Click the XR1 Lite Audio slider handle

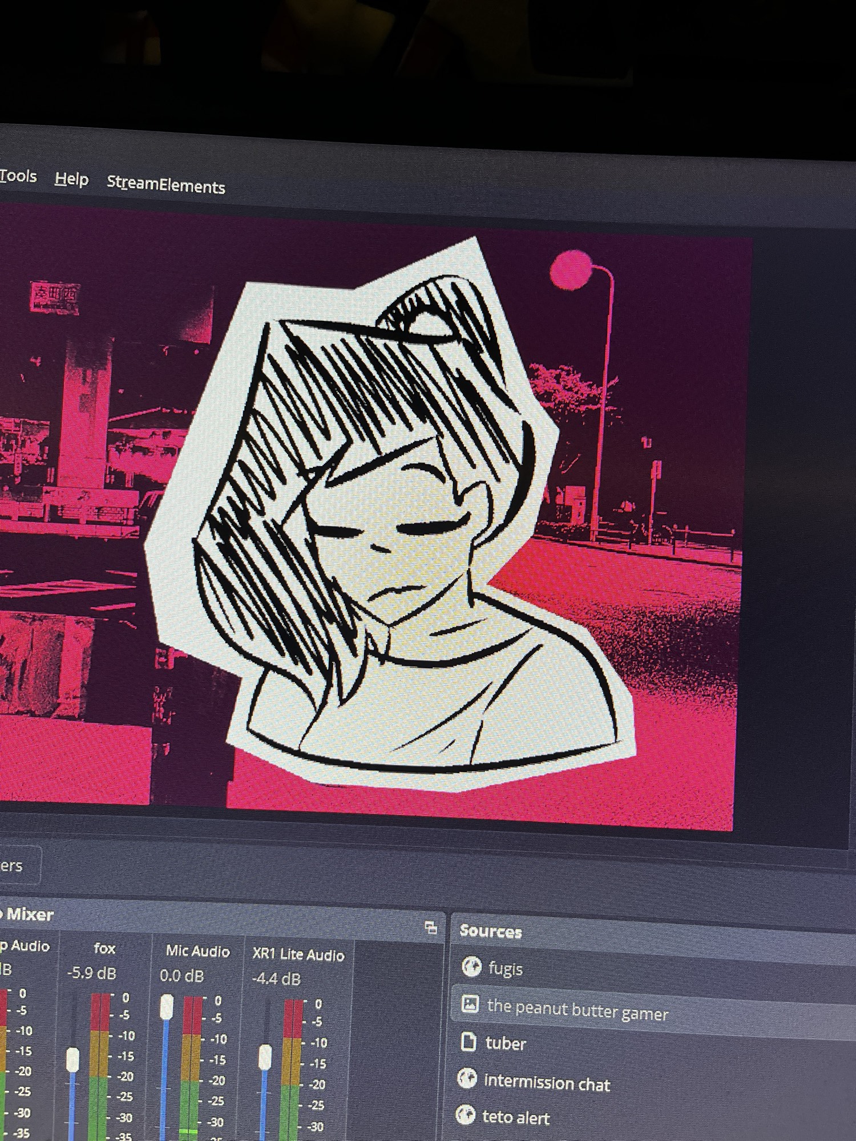tap(265, 1057)
